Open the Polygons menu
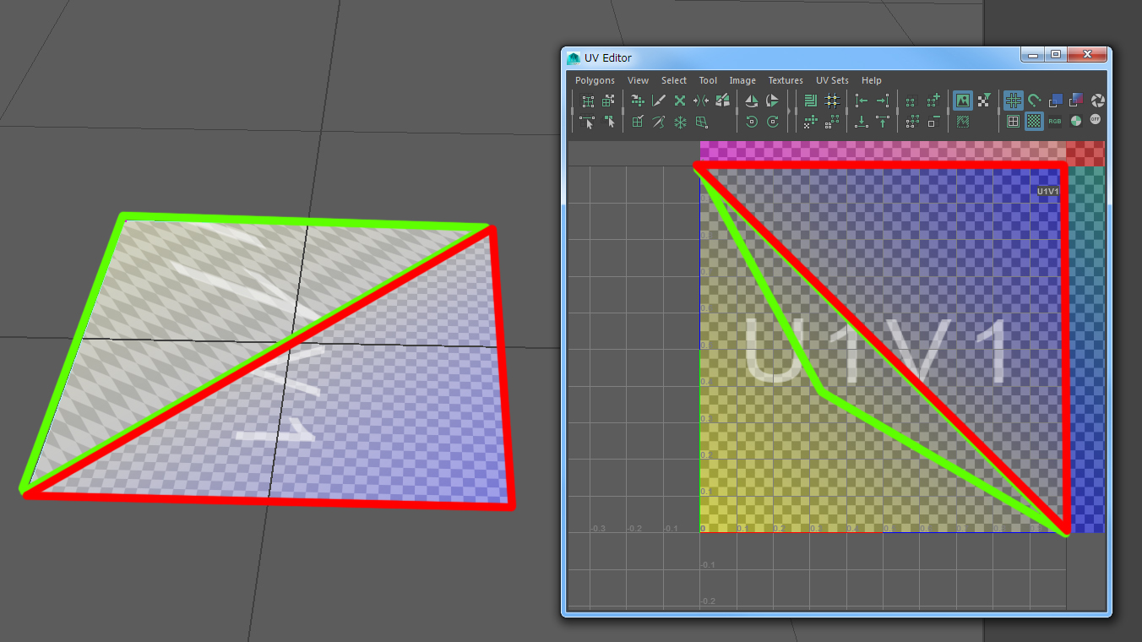 tap(595, 80)
